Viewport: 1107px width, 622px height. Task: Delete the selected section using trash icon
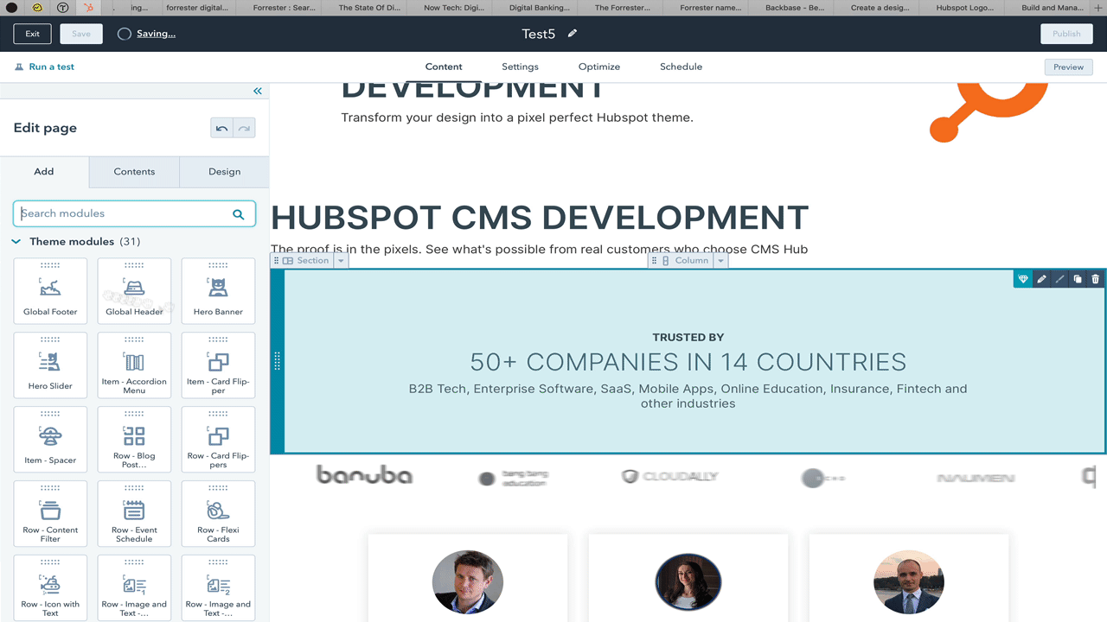point(1095,278)
